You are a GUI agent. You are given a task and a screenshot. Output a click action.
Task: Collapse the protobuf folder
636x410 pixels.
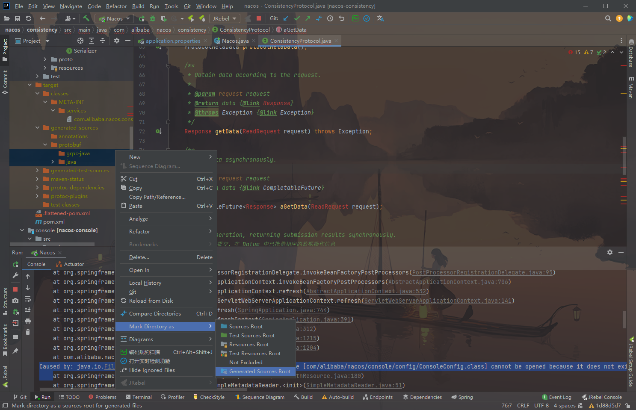coord(45,145)
